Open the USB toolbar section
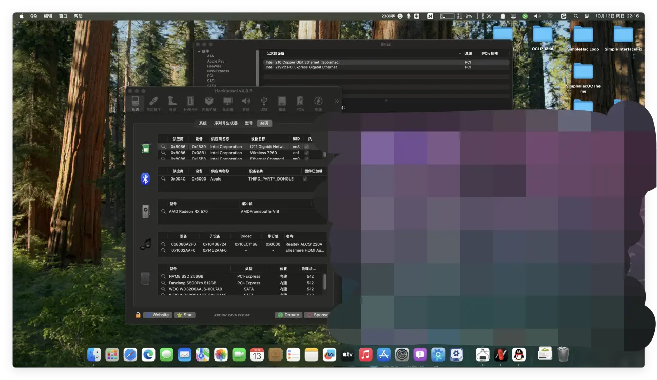Viewport: 657px width, 380px height. tap(264, 103)
